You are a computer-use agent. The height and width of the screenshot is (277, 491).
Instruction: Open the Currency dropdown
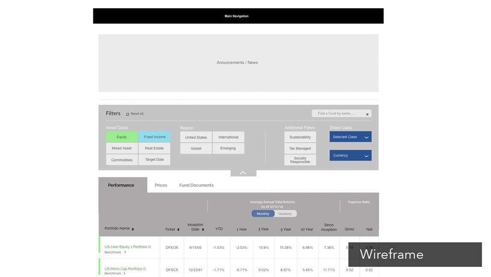click(x=350, y=156)
